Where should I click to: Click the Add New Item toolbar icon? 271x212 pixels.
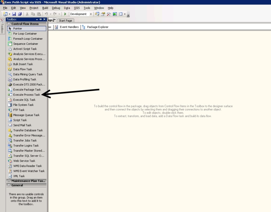[x=5, y=14]
